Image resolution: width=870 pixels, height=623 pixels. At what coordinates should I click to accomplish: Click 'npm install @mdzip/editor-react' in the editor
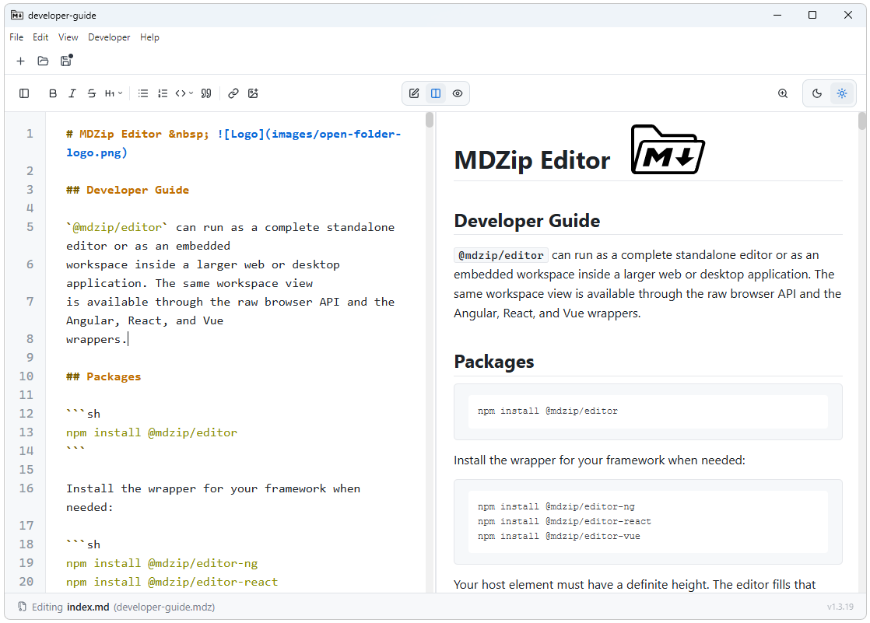point(172,582)
